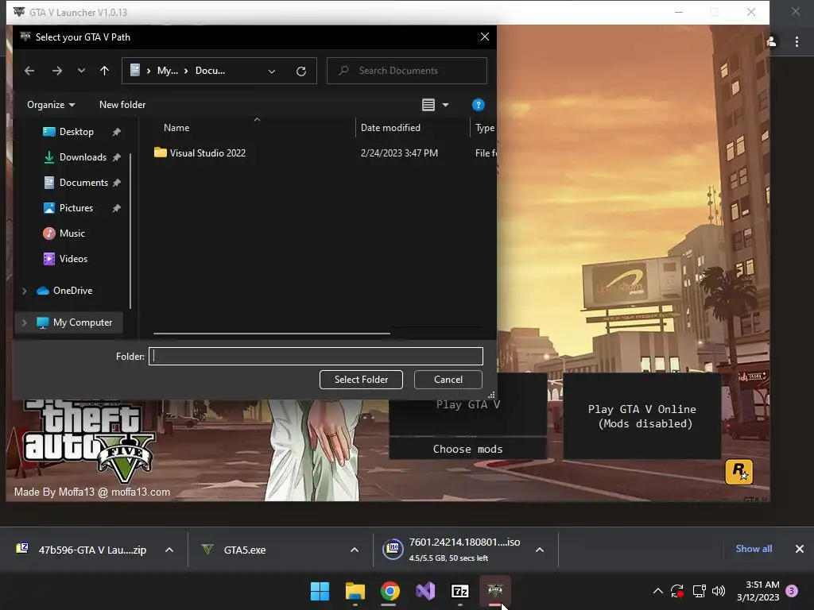
Task: Click Made By Moffa13 credit text
Action: (x=92, y=492)
